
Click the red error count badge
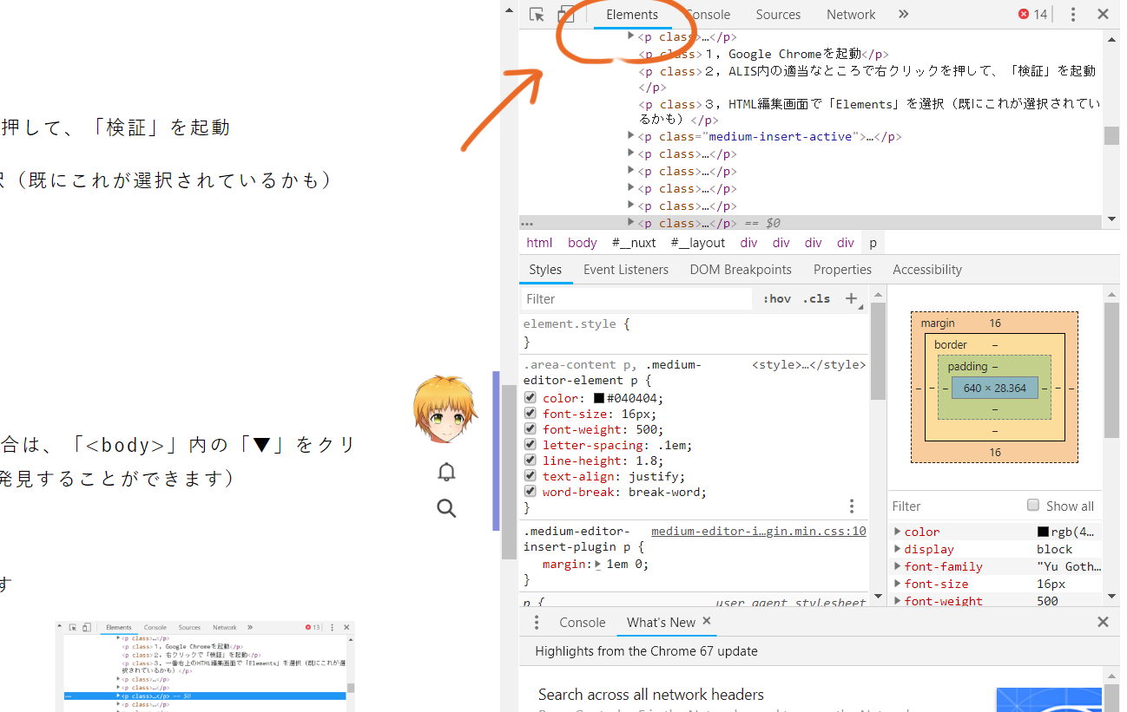click(1032, 15)
